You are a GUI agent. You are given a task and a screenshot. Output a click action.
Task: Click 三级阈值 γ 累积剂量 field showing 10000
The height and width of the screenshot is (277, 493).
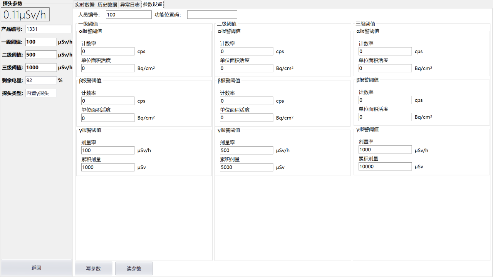[385, 167]
